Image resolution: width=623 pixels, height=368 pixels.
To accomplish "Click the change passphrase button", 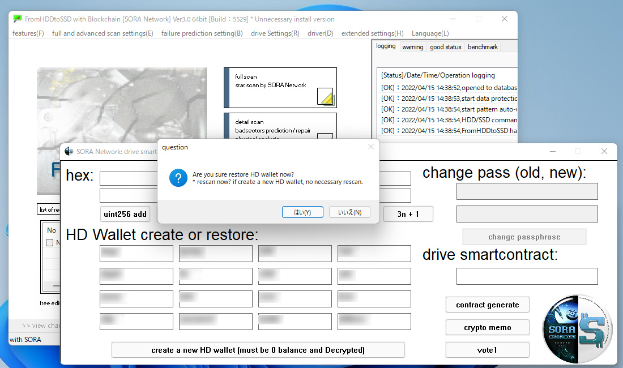I will pyautogui.click(x=524, y=237).
